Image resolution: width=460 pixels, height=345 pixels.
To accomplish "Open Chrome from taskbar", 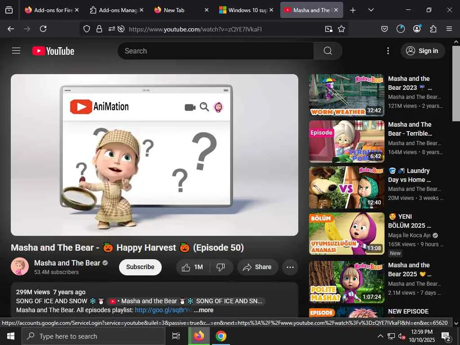I will click(x=221, y=336).
